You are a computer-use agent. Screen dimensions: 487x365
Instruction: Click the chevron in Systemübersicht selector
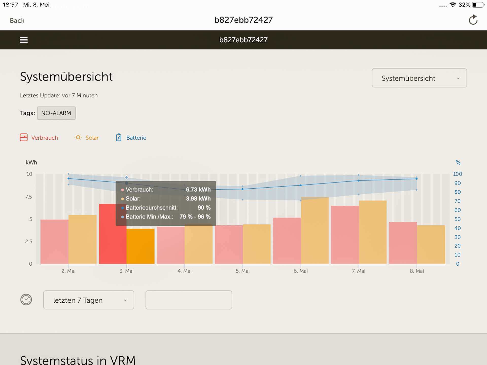458,78
